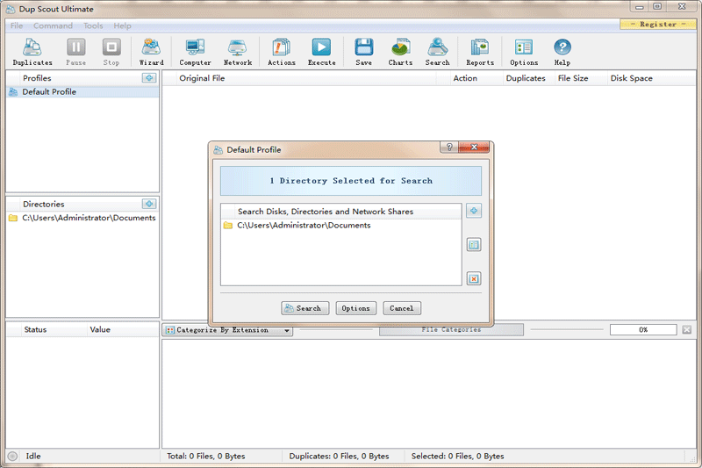Click the Options button in dialog

(x=356, y=308)
